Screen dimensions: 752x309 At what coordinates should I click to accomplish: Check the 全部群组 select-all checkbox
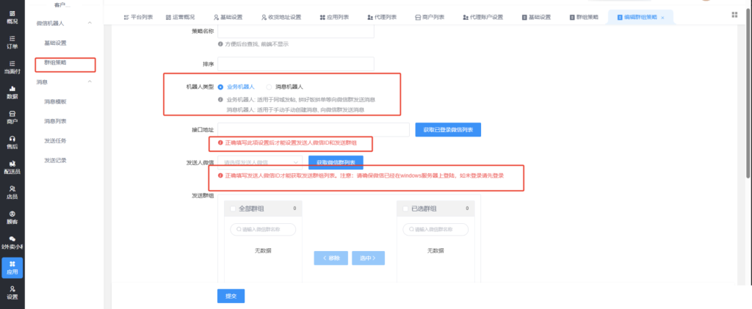coord(234,209)
